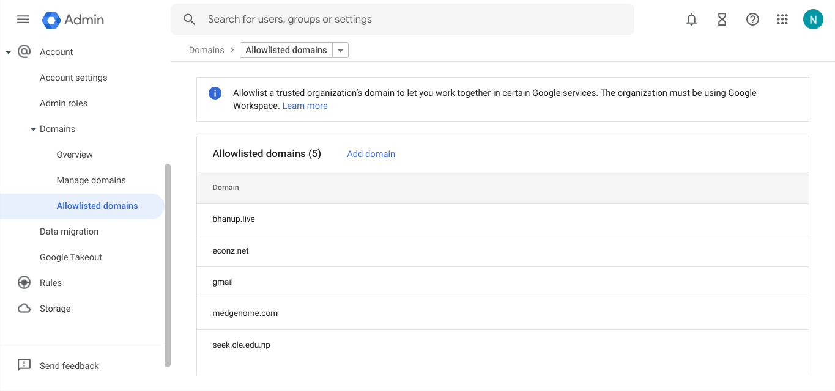The width and height of the screenshot is (835, 391).
Task: Open Data migration in sidebar
Action: pos(69,232)
